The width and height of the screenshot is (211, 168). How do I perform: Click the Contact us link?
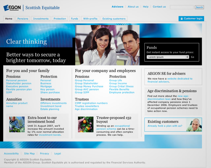(x=159, y=7)
